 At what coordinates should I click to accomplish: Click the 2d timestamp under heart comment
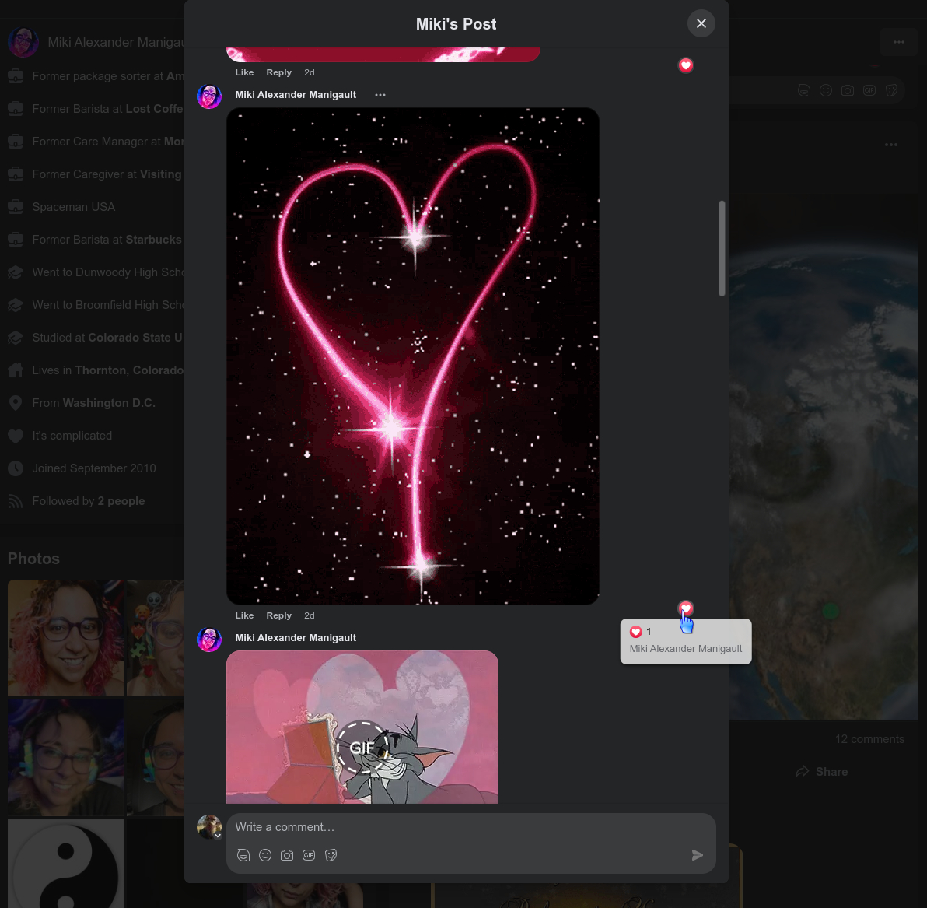click(x=309, y=615)
